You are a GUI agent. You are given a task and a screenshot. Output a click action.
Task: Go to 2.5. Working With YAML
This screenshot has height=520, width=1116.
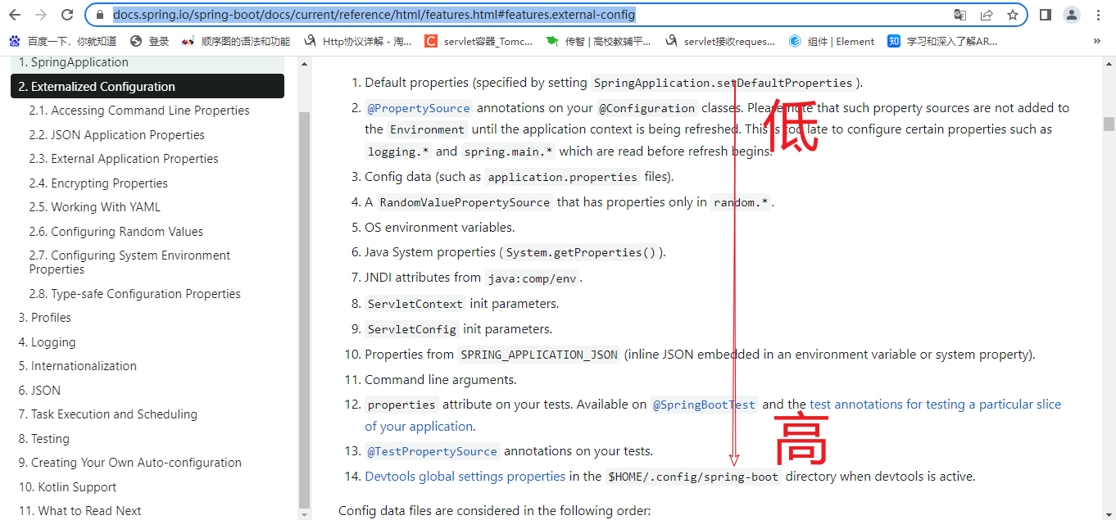click(x=95, y=207)
